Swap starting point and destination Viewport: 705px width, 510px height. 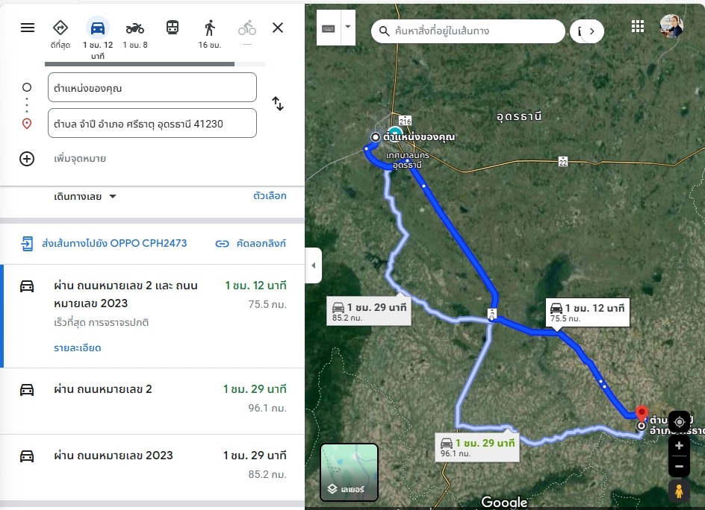click(278, 104)
